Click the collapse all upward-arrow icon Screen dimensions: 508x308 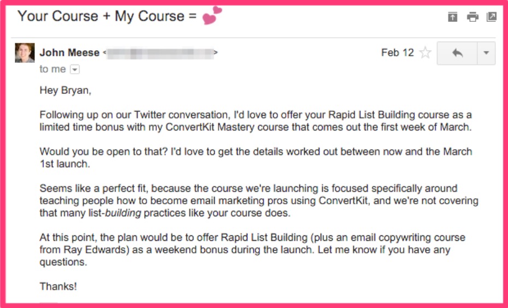tap(452, 17)
